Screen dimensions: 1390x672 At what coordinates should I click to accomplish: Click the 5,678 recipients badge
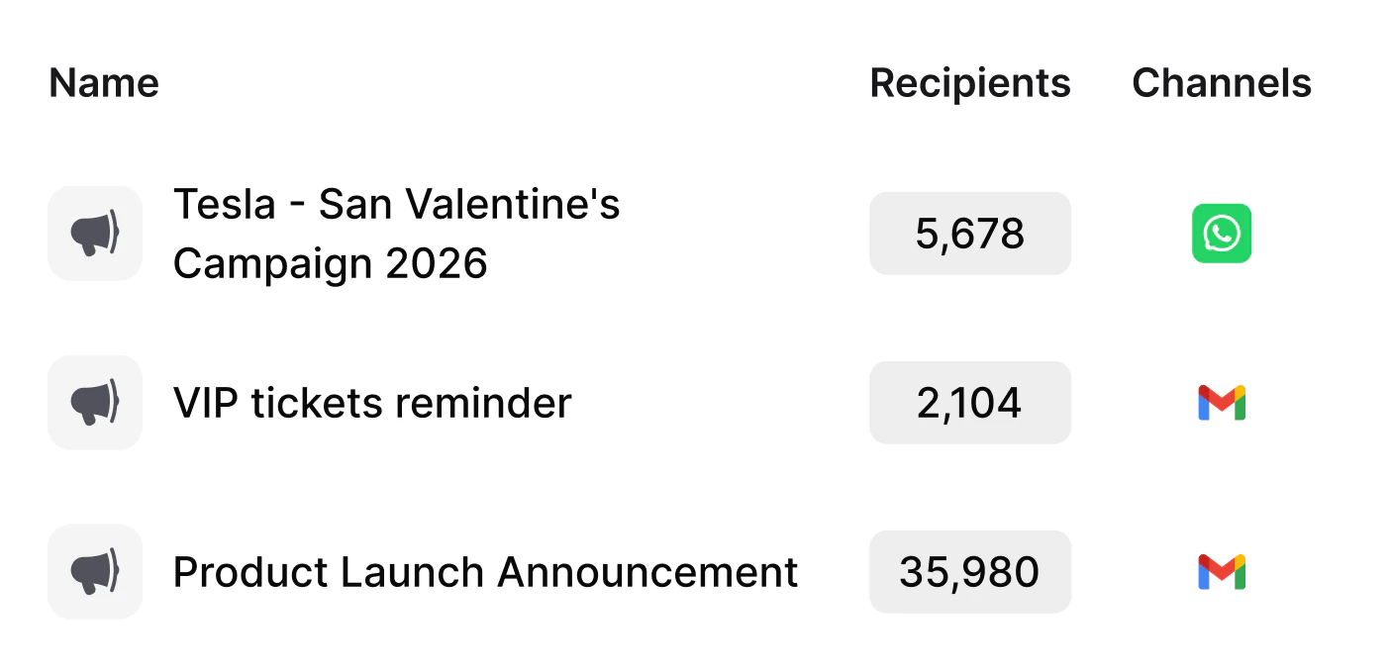[x=969, y=234]
